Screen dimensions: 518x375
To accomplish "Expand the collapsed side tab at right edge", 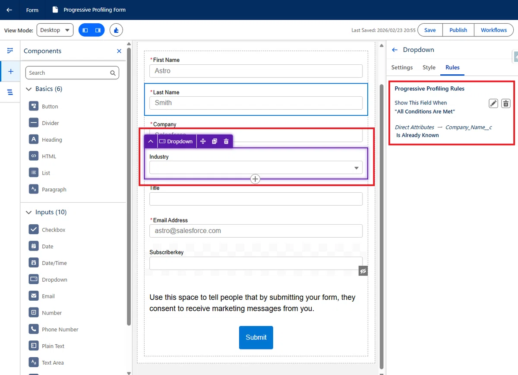I will tap(515, 57).
